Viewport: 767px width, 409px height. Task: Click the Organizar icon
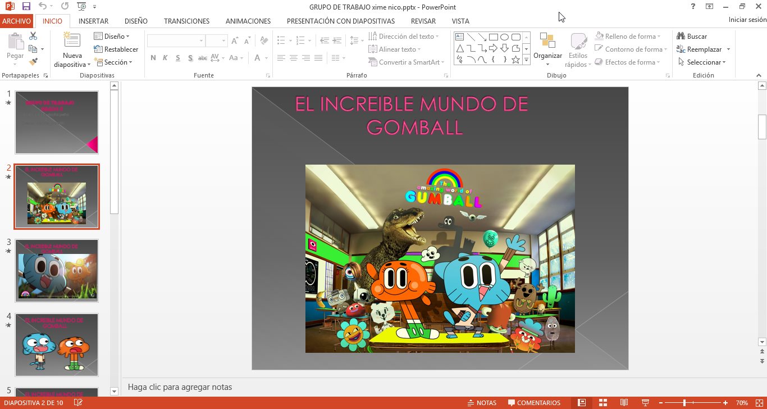(x=547, y=40)
